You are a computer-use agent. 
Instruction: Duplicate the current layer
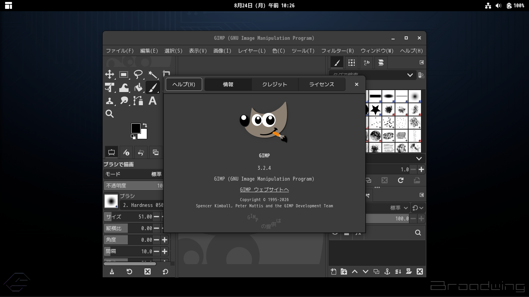point(376,272)
